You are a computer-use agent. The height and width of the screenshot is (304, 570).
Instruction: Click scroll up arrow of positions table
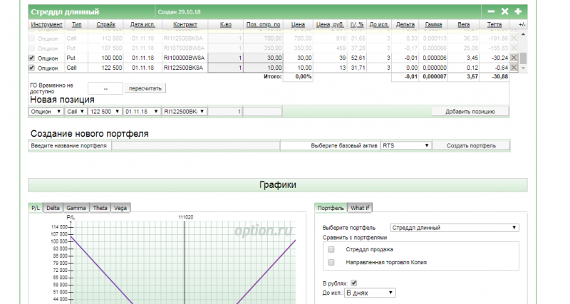[523, 34]
